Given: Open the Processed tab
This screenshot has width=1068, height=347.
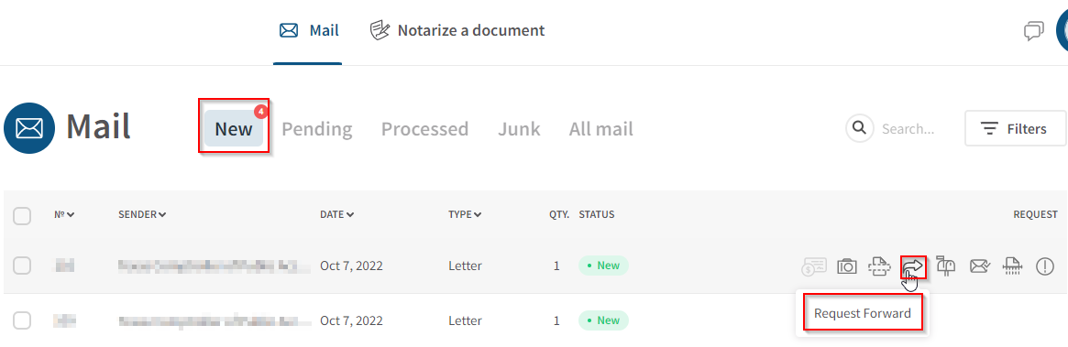Looking at the screenshot, I should click(x=425, y=128).
